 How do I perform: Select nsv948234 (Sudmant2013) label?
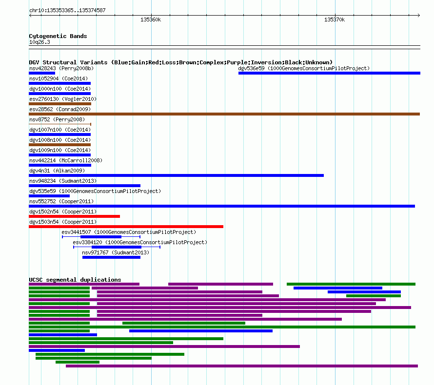63,181
